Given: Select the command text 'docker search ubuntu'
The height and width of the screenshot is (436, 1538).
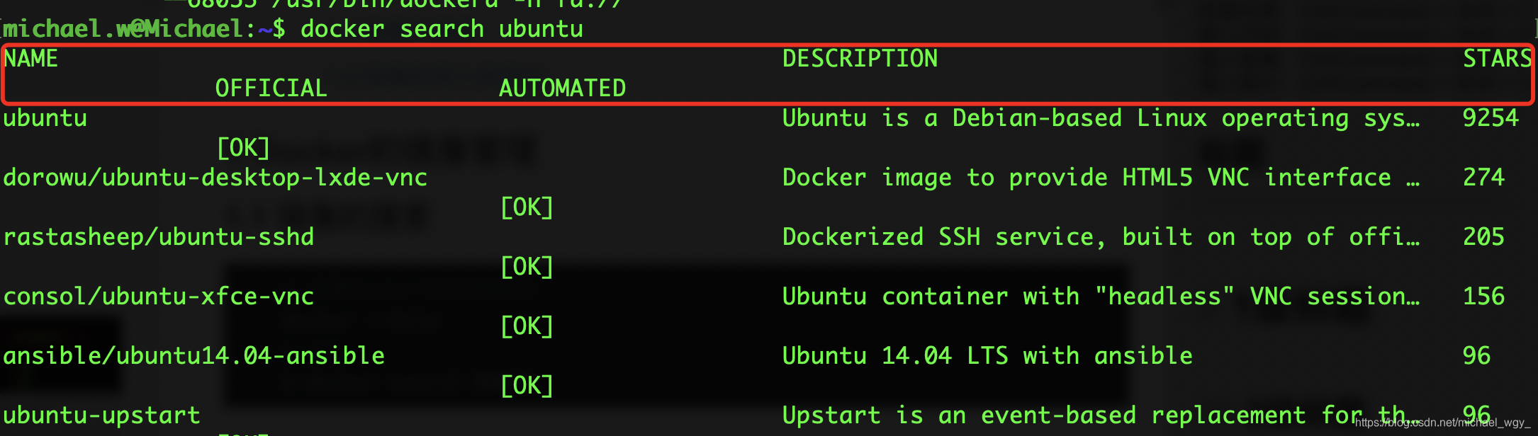Looking at the screenshot, I should 442,29.
